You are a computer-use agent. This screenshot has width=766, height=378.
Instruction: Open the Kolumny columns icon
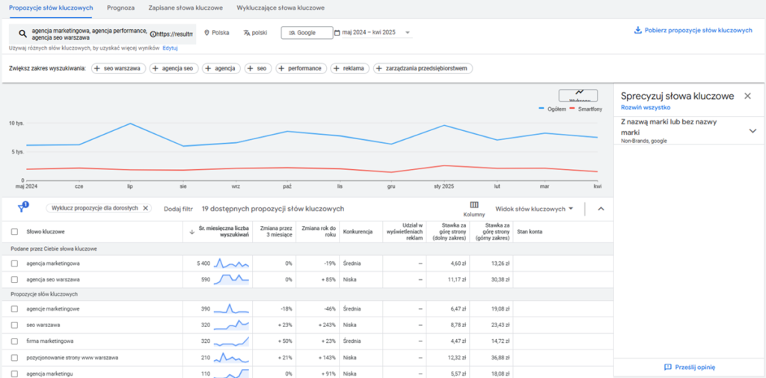[474, 204]
